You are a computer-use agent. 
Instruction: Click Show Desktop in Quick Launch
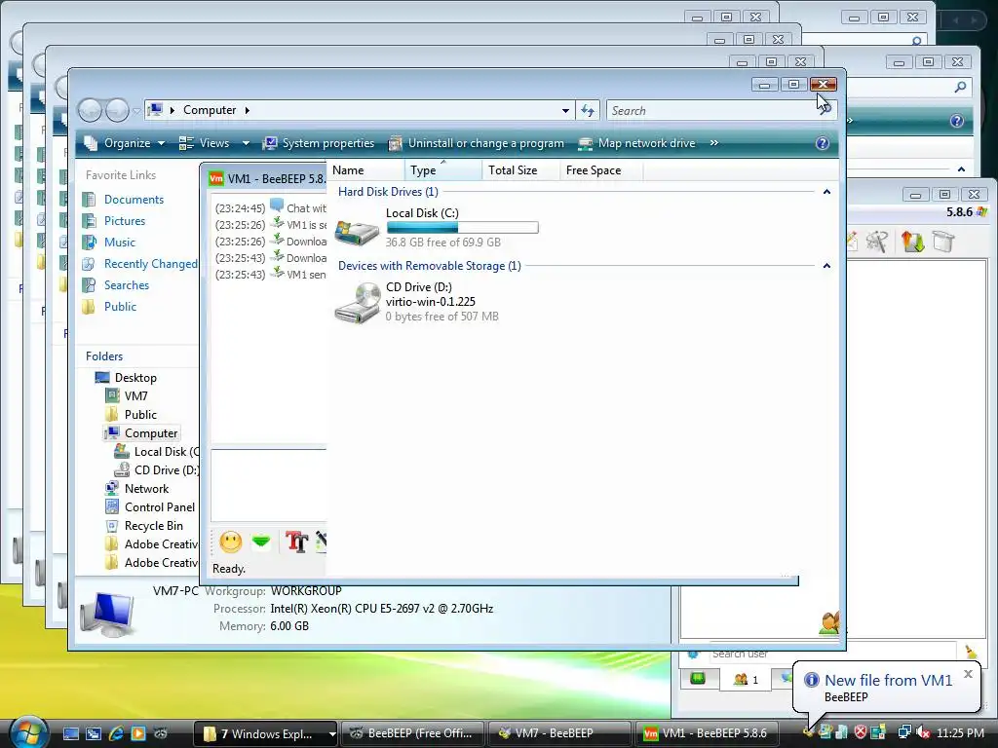[x=70, y=733]
